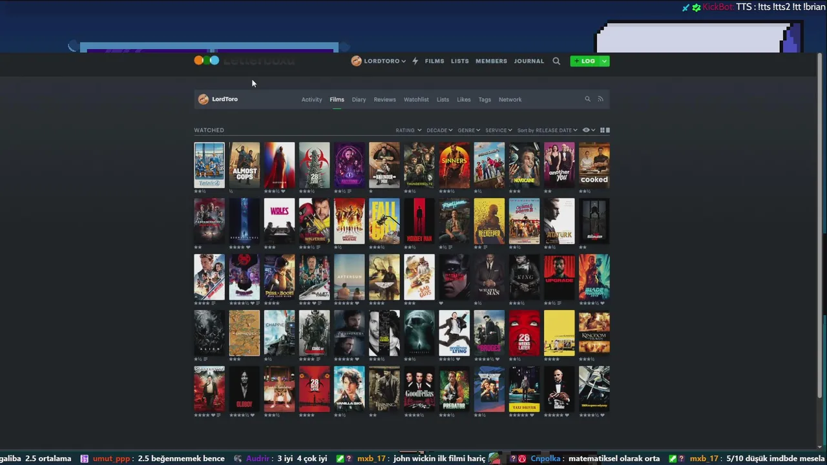Switch to the Likes profile tab
This screenshot has width=827, height=465.
(464, 99)
